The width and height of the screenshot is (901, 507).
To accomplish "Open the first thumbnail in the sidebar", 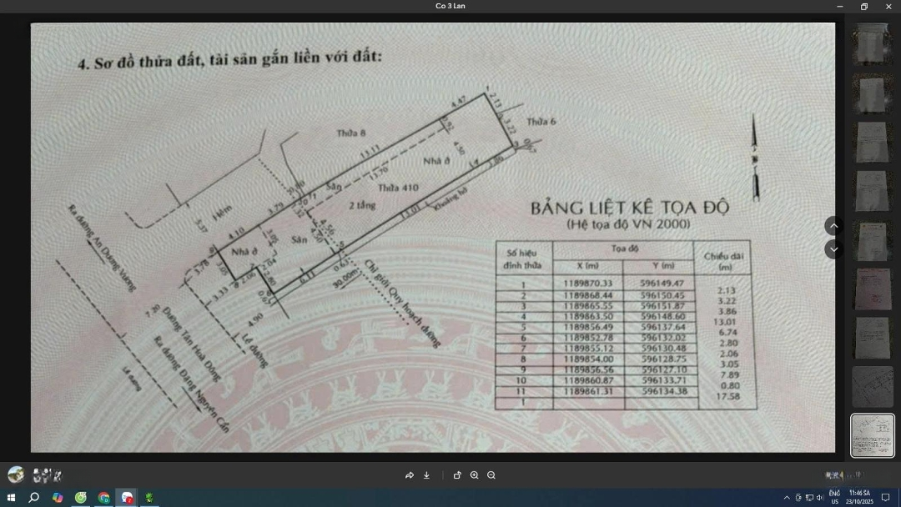I will pyautogui.click(x=873, y=44).
